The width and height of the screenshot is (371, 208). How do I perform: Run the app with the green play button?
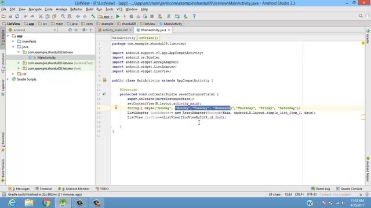tap(118, 16)
